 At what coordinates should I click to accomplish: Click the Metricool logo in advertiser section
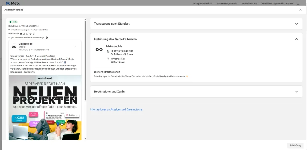tap(99, 49)
